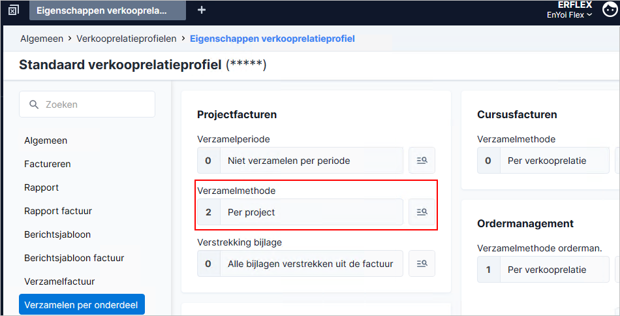
Task: Open a new tab with plus icon
Action: click(202, 10)
